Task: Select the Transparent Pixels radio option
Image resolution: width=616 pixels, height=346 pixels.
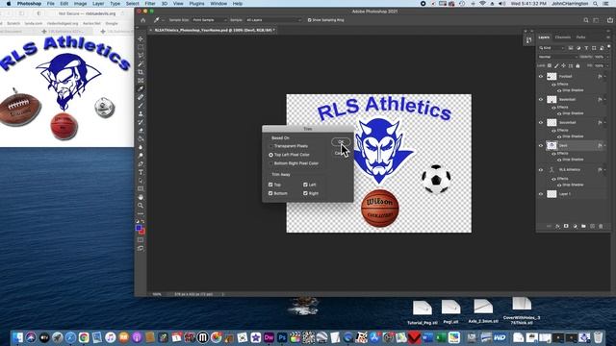Action: tap(270, 146)
